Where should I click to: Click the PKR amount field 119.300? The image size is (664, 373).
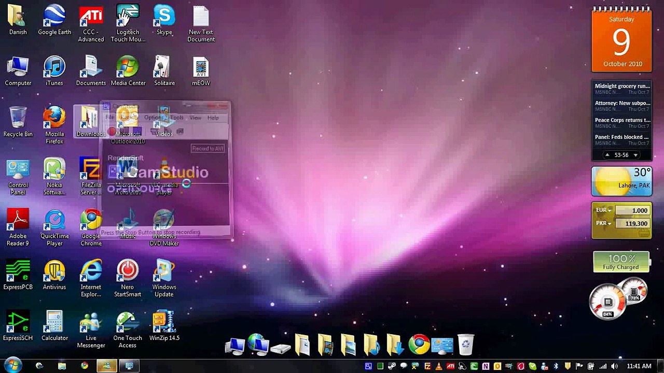(x=632, y=223)
